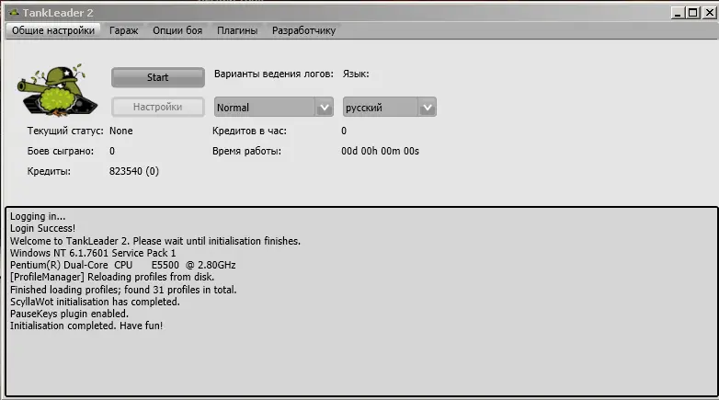This screenshot has height=400, width=719.
Task: Click the "[ProfileManager] Reloading profiles" log line
Action: 112,277
